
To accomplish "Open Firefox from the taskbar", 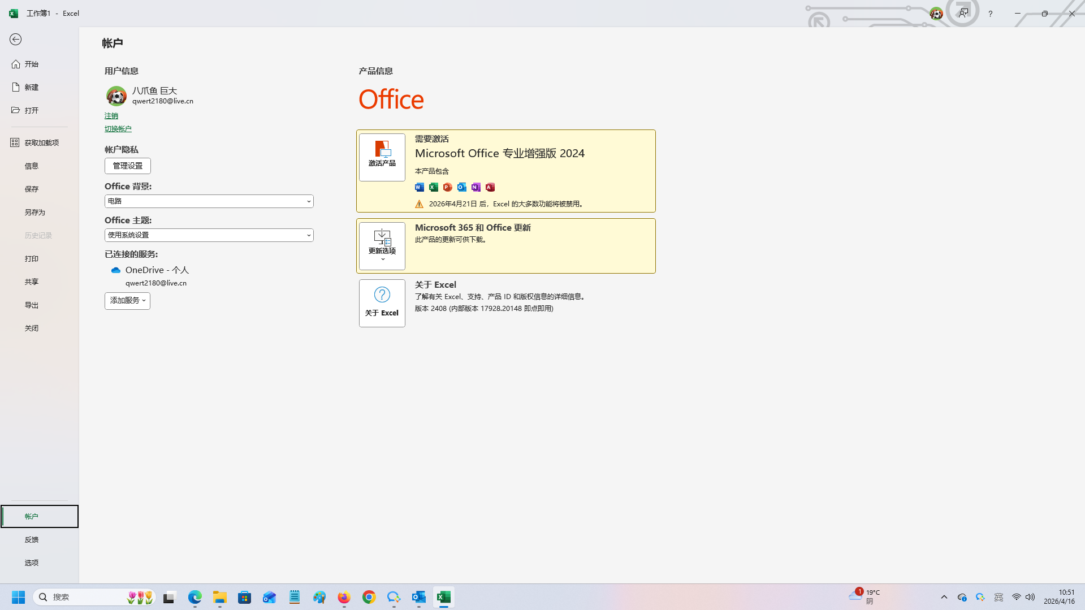I will 344,597.
